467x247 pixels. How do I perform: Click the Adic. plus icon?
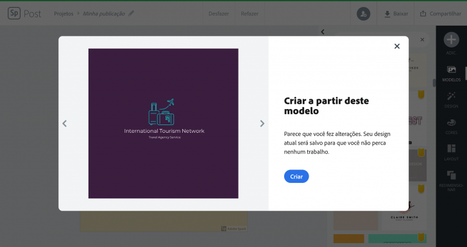451,40
